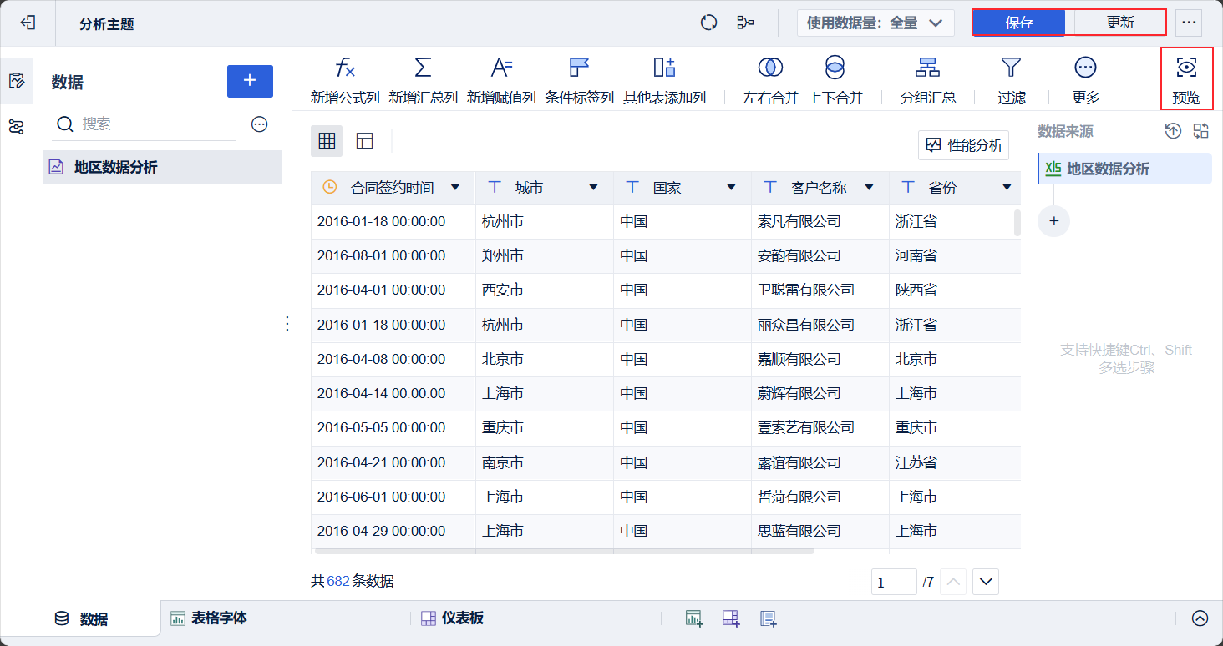Click the 保存 save button
The image size is (1223, 646).
coord(1019,23)
